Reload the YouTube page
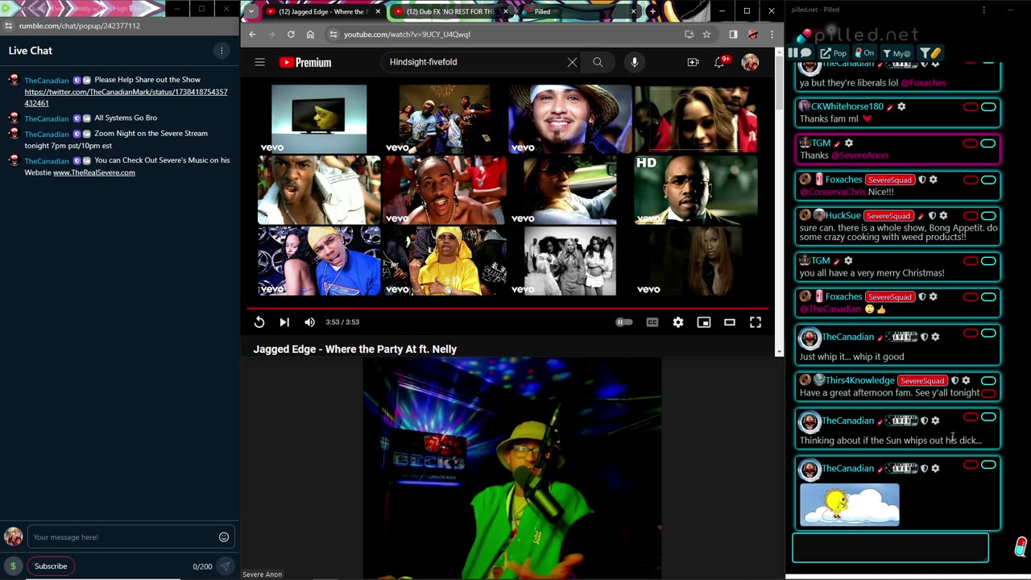Viewport: 1031px width, 580px height. pos(291,35)
